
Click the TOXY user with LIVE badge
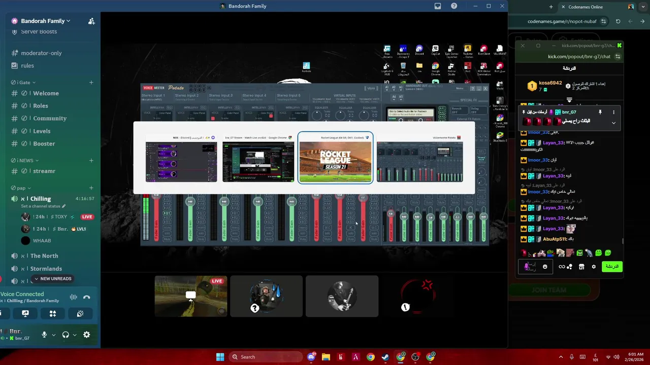tap(57, 217)
